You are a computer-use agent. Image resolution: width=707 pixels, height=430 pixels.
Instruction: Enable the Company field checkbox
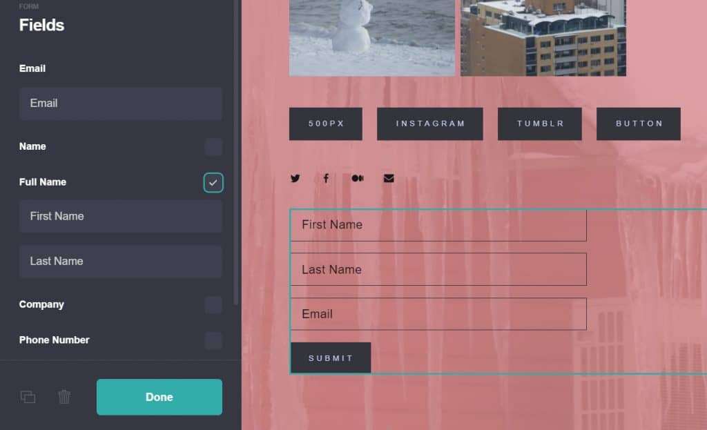pos(213,305)
